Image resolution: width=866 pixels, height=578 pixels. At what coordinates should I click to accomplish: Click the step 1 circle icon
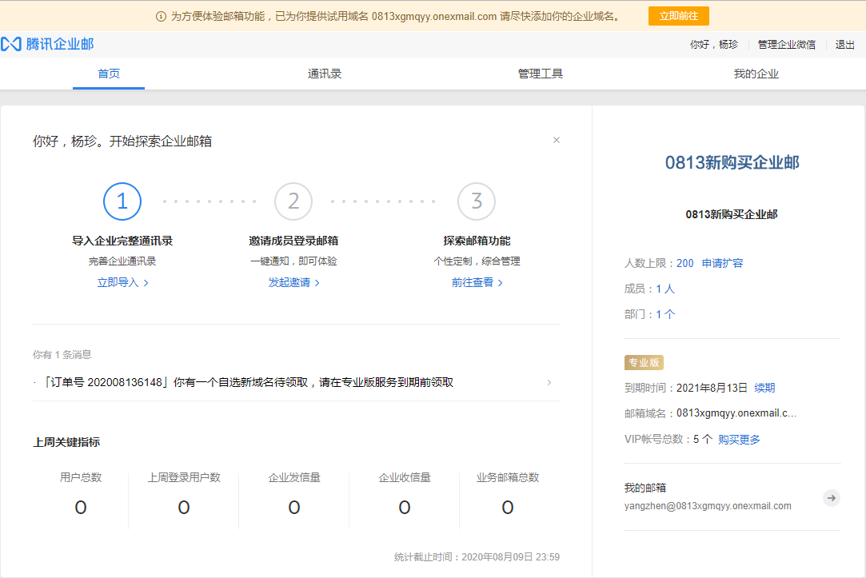coord(122,201)
